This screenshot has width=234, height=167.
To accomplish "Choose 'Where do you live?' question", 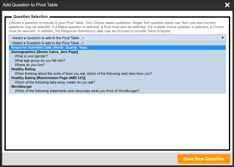I will tap(29, 65).
